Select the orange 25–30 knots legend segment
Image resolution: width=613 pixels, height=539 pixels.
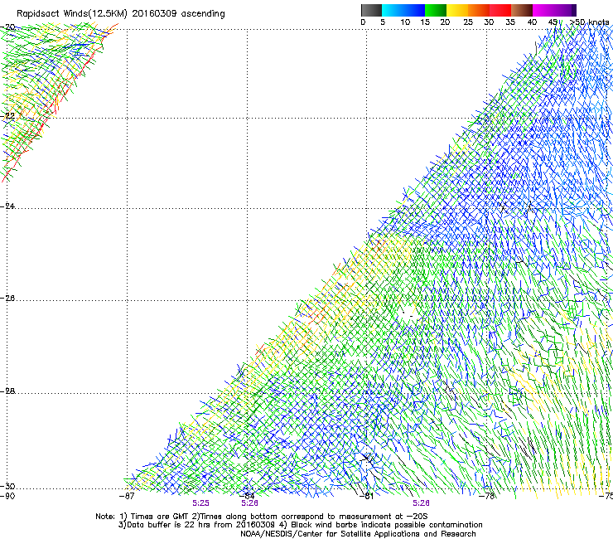point(479,10)
